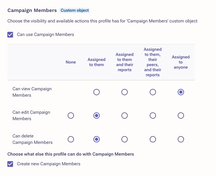Select view Campaign Members for them and their reports
The image size is (216, 176).
click(x=125, y=92)
